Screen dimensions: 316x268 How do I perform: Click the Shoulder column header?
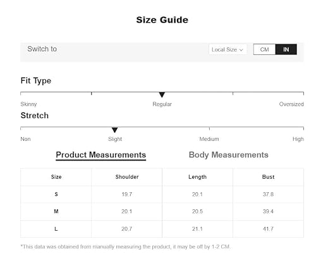click(x=127, y=177)
